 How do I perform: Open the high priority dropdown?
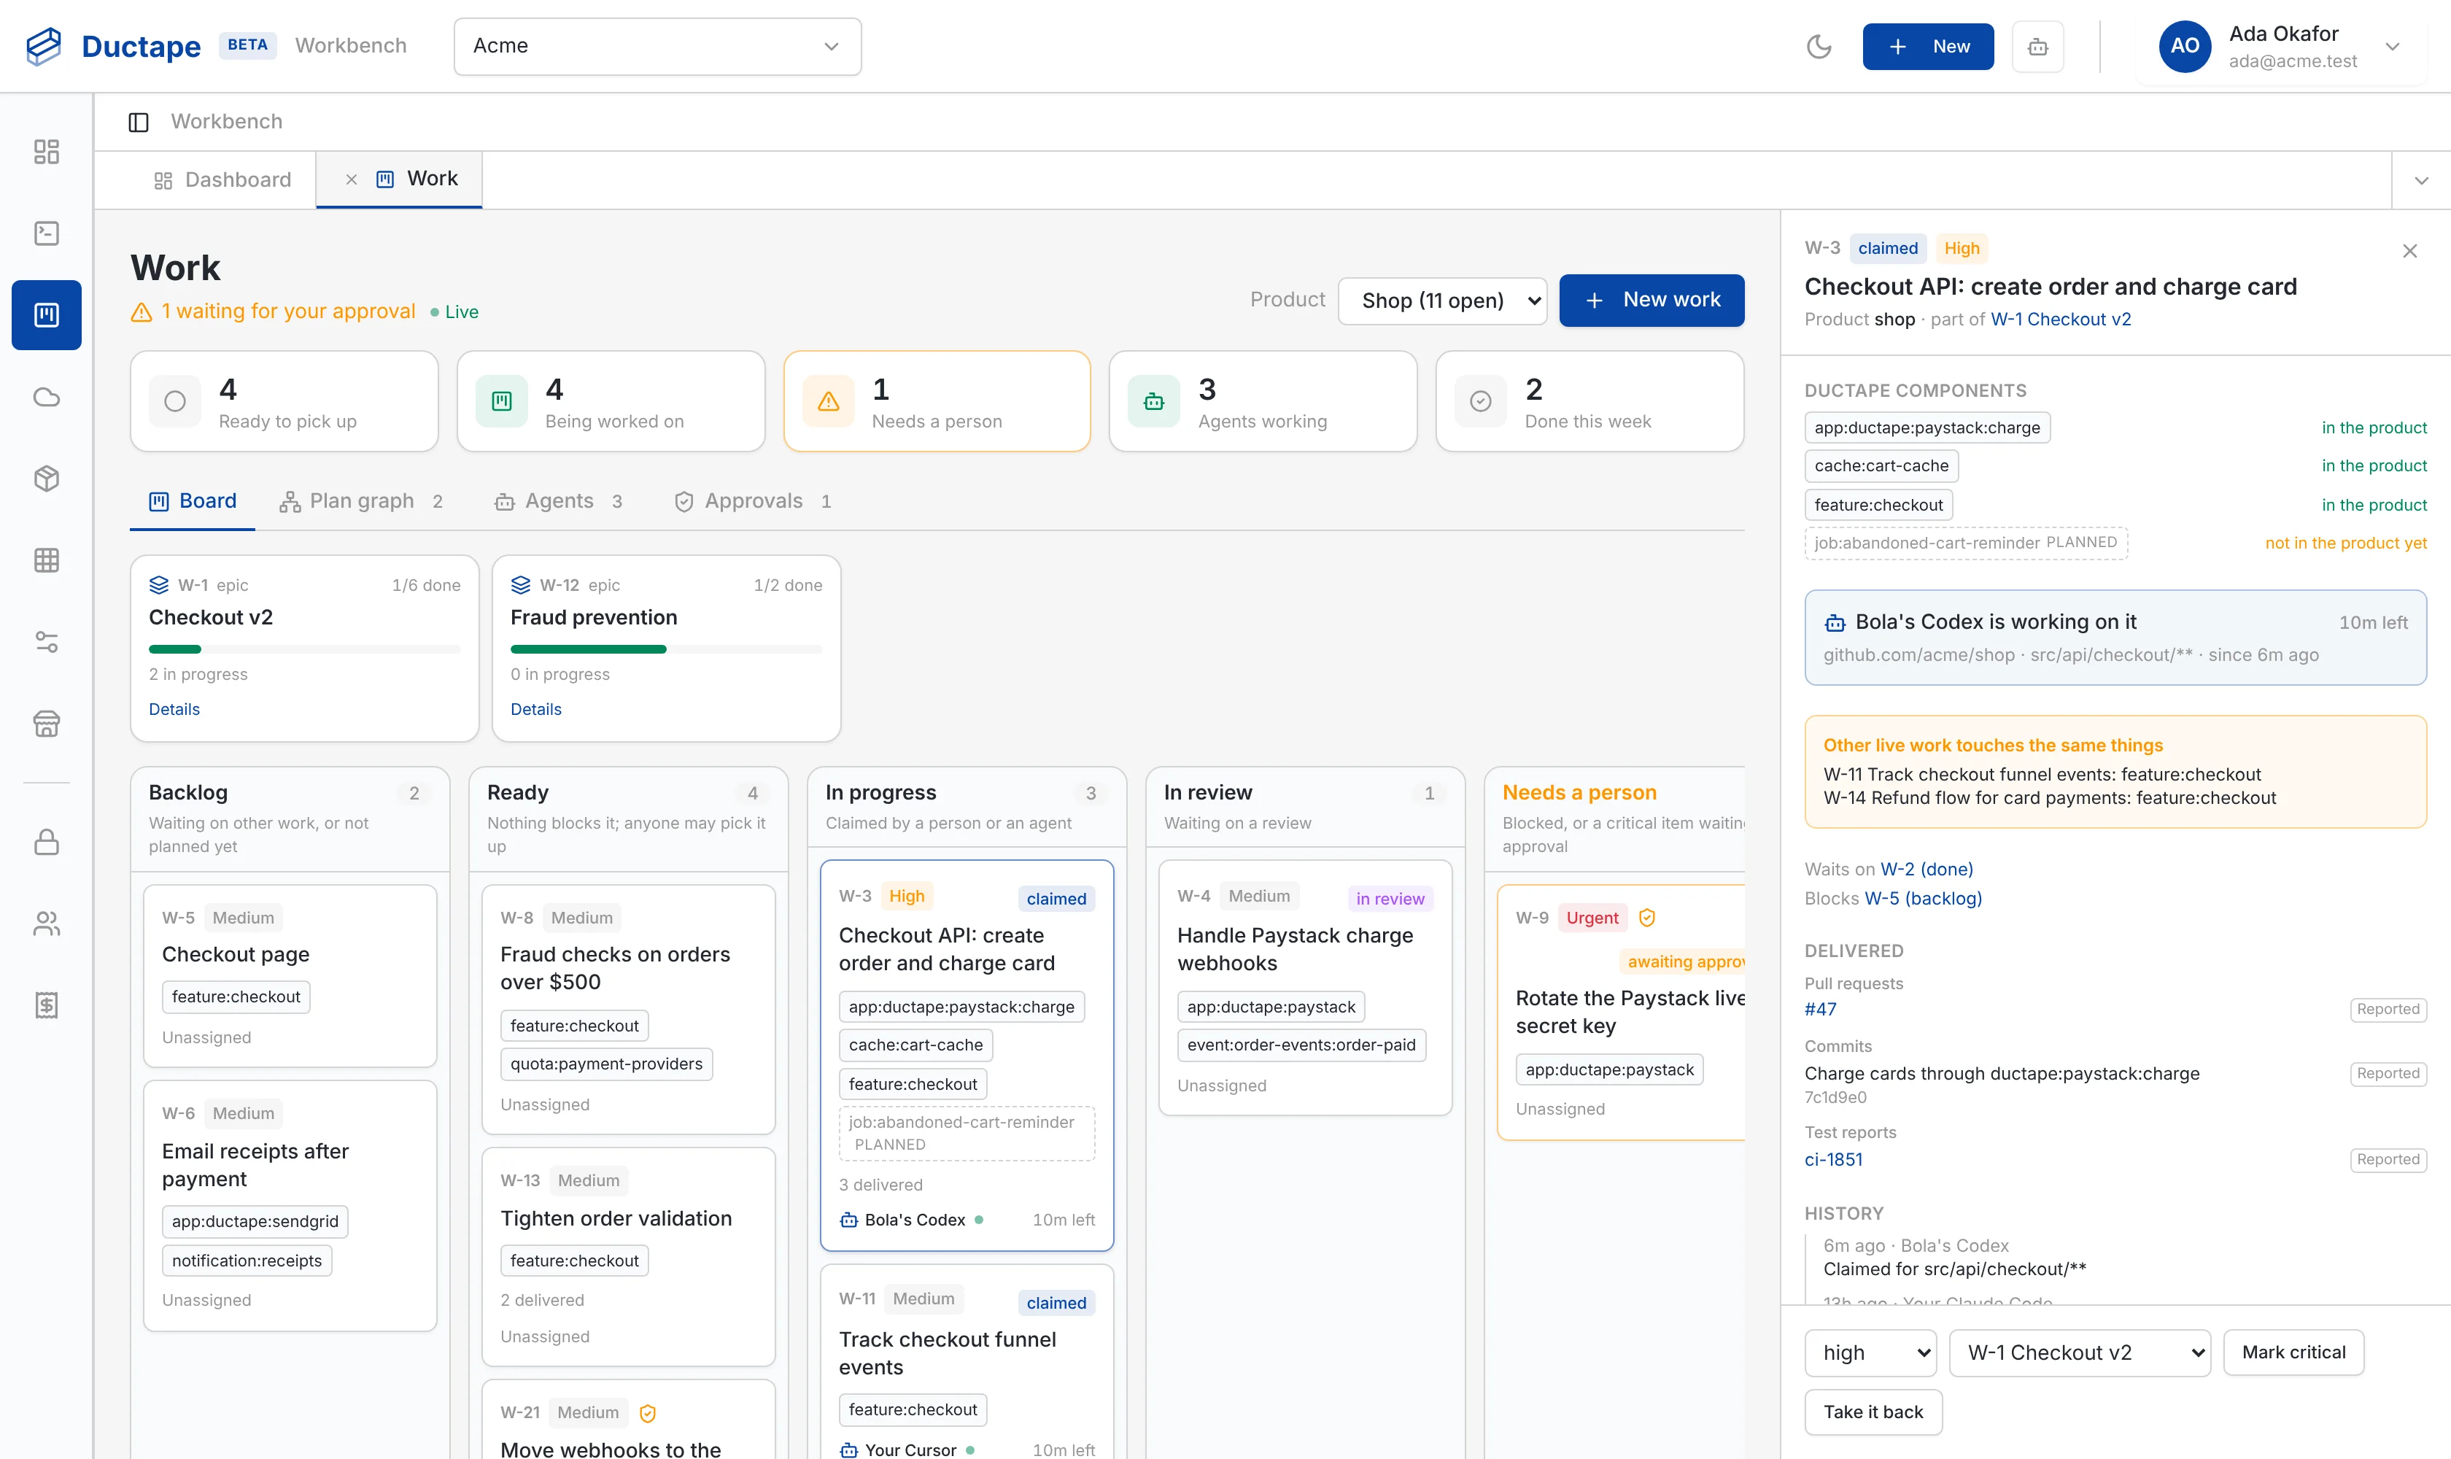1871,1352
